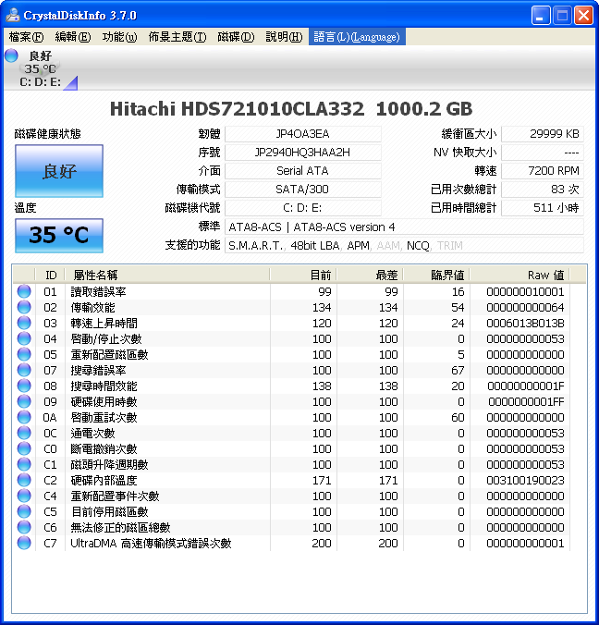This screenshot has width=599, height=625.
Task: Click the Serial ATA interface field
Action: tap(303, 171)
